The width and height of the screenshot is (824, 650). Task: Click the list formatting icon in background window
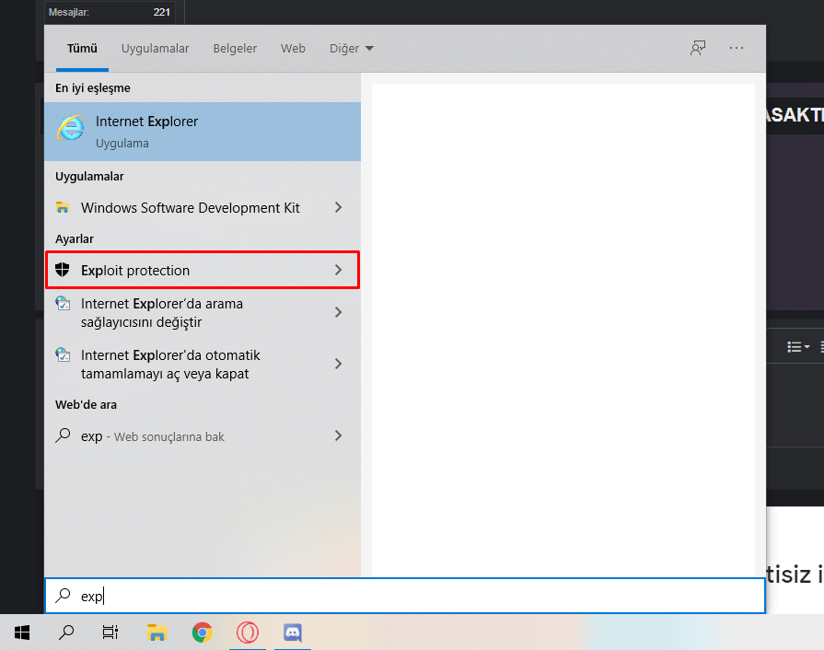(x=798, y=347)
